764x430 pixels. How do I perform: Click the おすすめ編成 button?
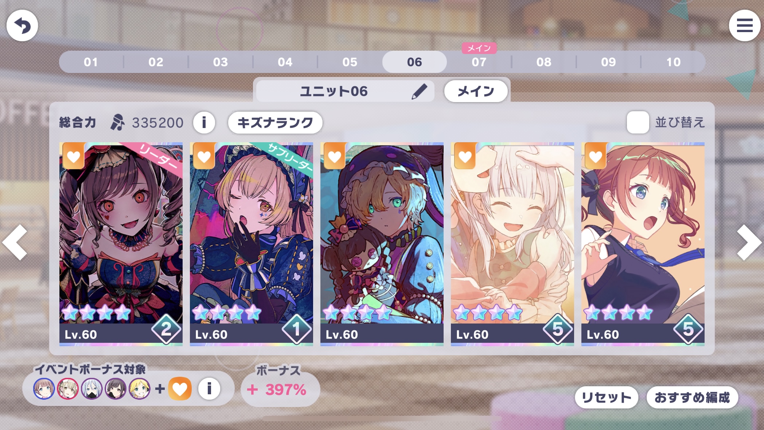[x=692, y=397]
